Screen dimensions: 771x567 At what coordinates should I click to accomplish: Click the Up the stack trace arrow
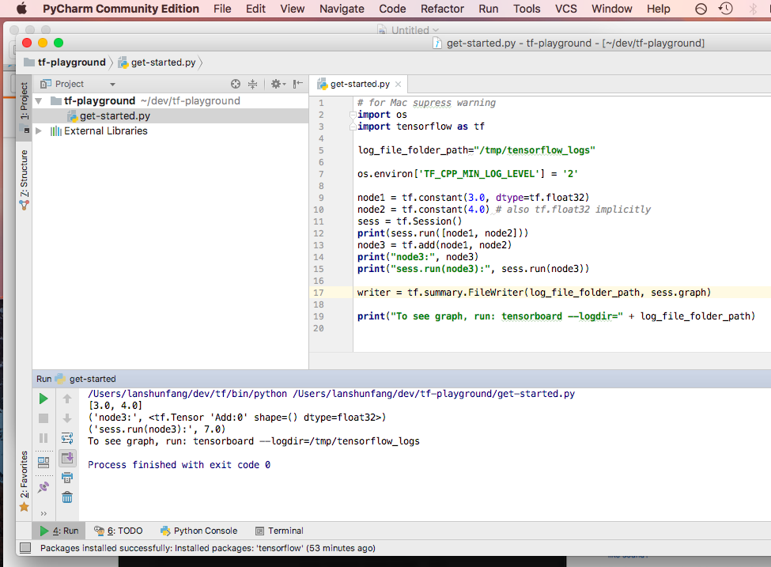[x=67, y=399]
